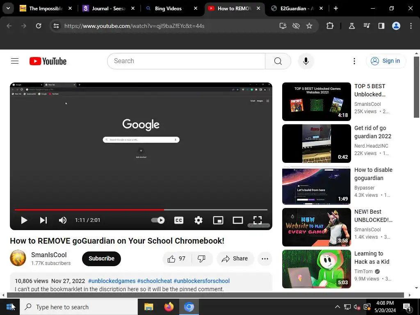This screenshot has height=315, width=420.
Task: Like the video (97 likes)
Action: (x=177, y=259)
